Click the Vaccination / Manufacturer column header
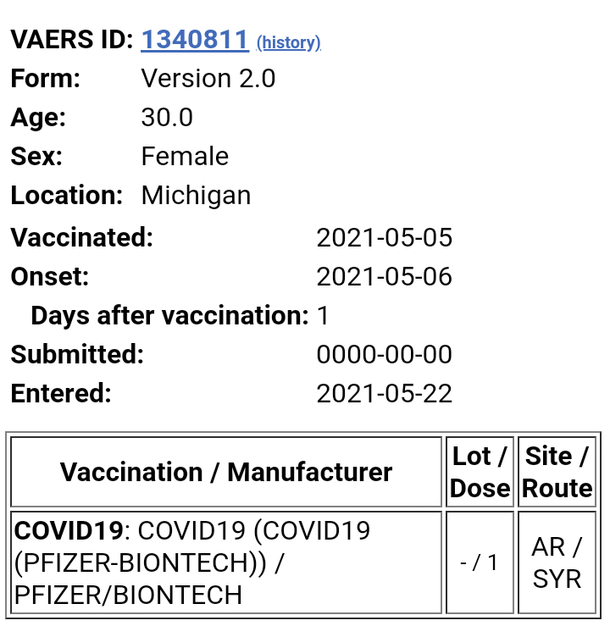This screenshot has width=610, height=626. [x=225, y=472]
